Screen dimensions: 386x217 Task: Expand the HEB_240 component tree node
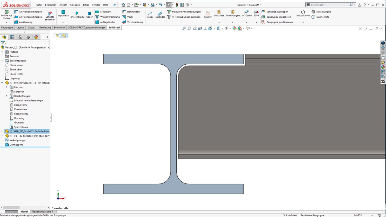2,131
